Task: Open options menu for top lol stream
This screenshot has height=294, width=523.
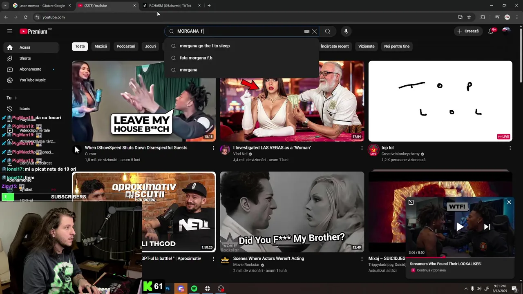Action: coord(510,148)
